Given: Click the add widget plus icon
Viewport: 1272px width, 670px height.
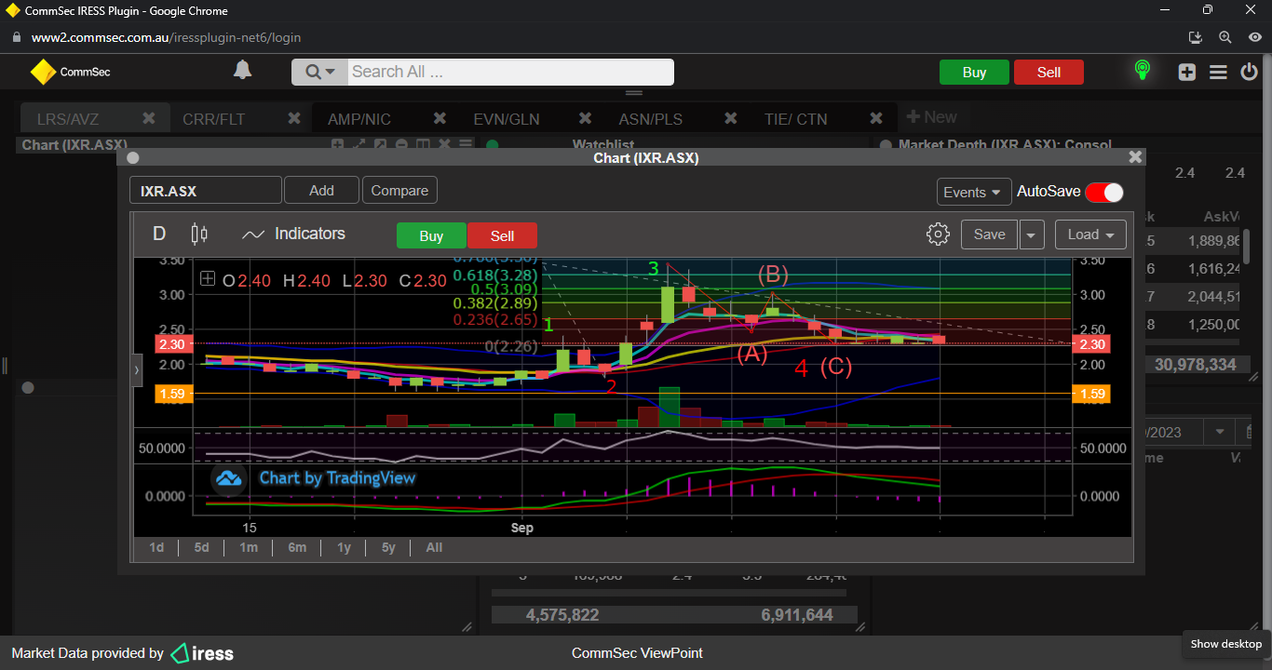Looking at the screenshot, I should (1186, 72).
